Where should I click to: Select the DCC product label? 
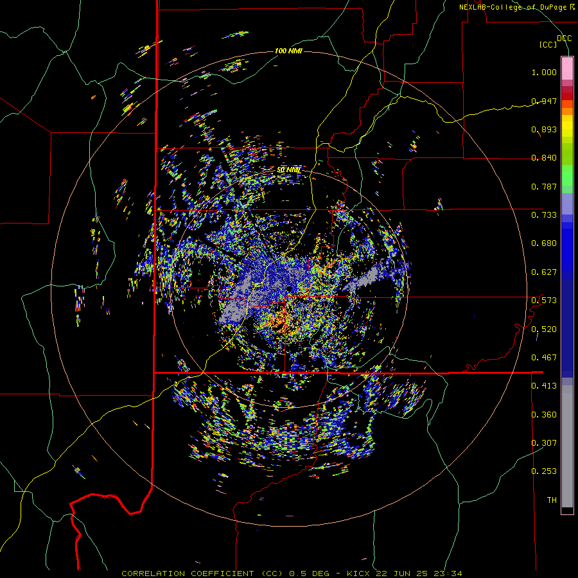565,39
